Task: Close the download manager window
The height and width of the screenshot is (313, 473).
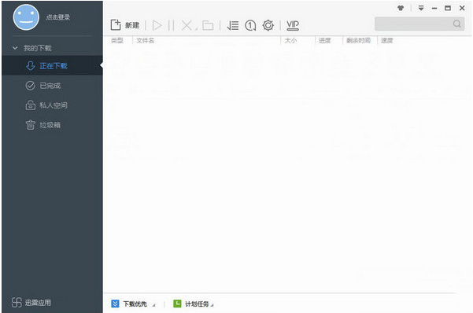Action: coord(462,8)
